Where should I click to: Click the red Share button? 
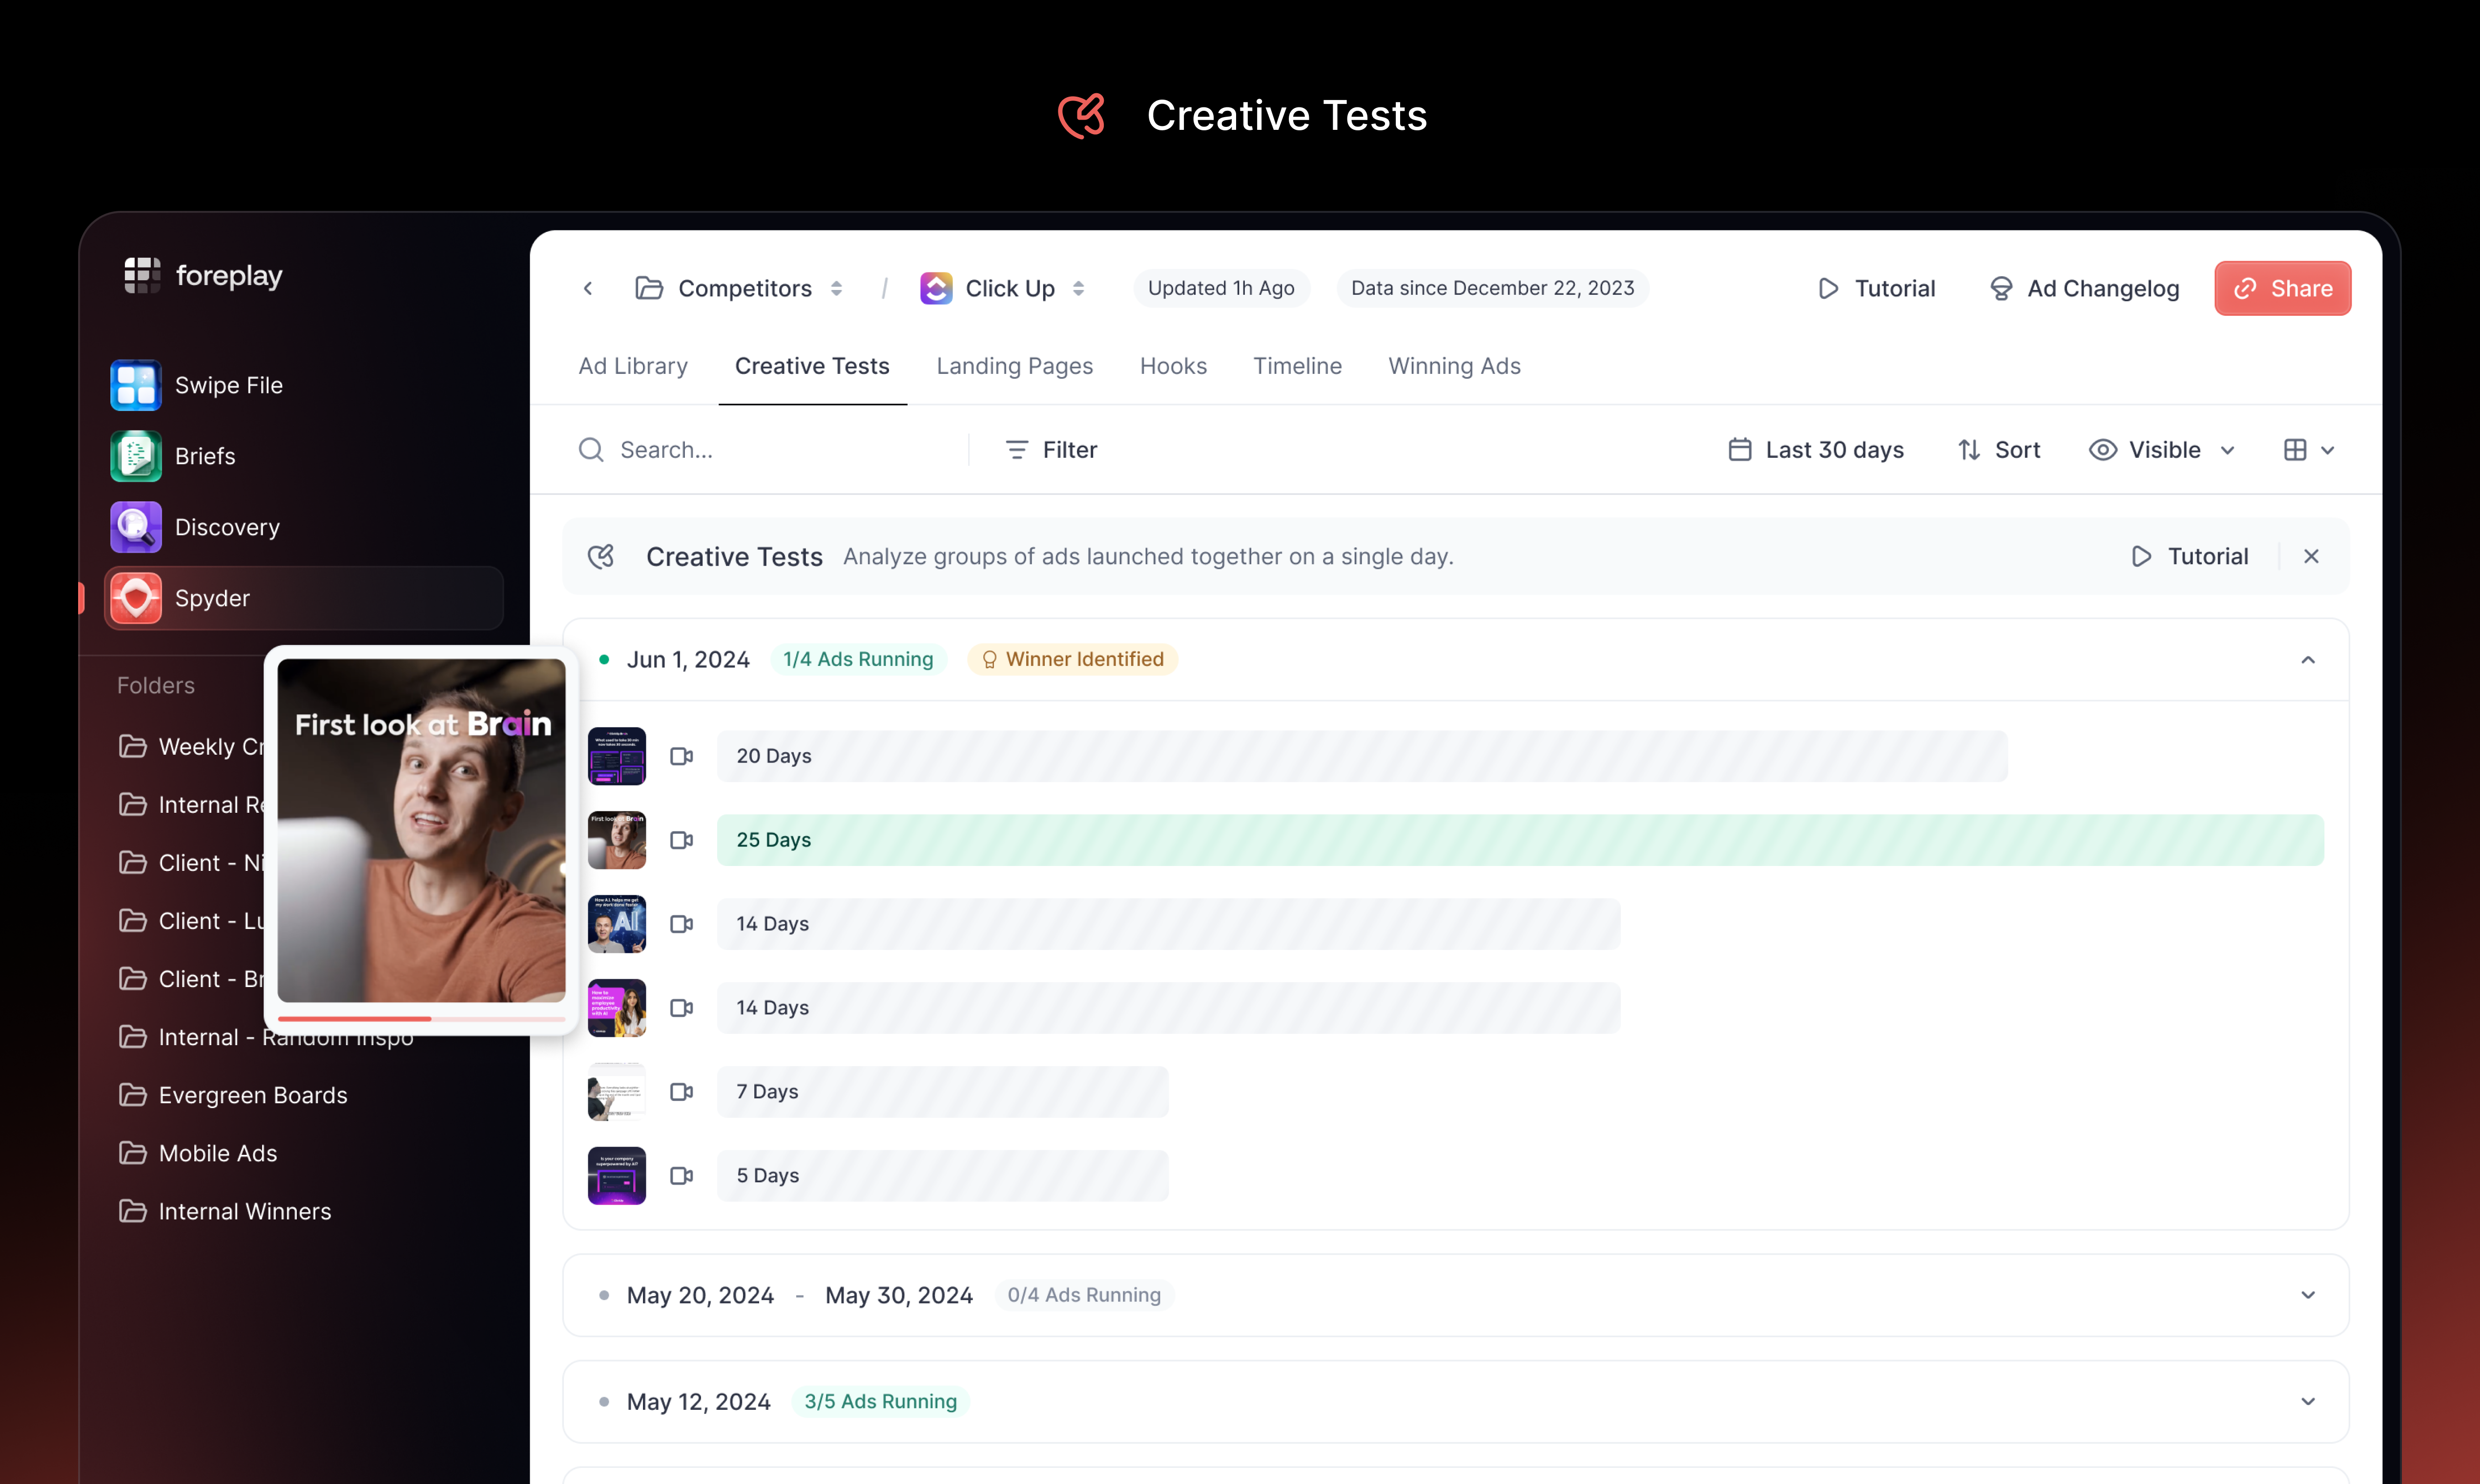pyautogui.click(x=2282, y=288)
